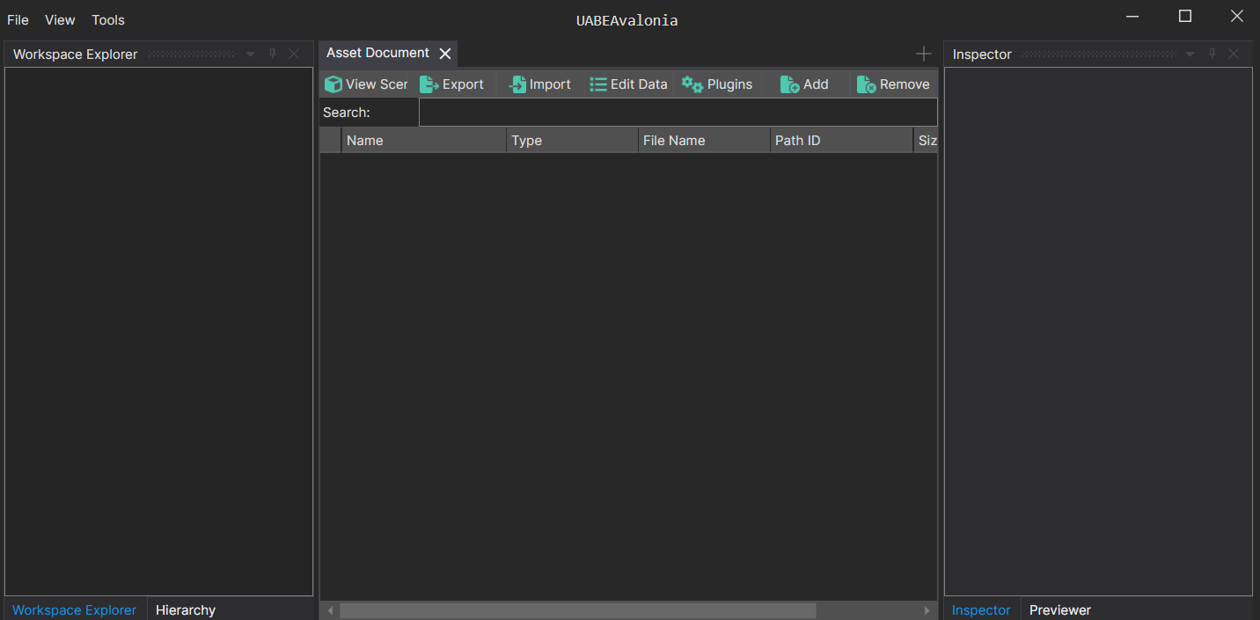Open the Plugins gear button
Image resolution: width=1260 pixels, height=620 pixels.
717,84
